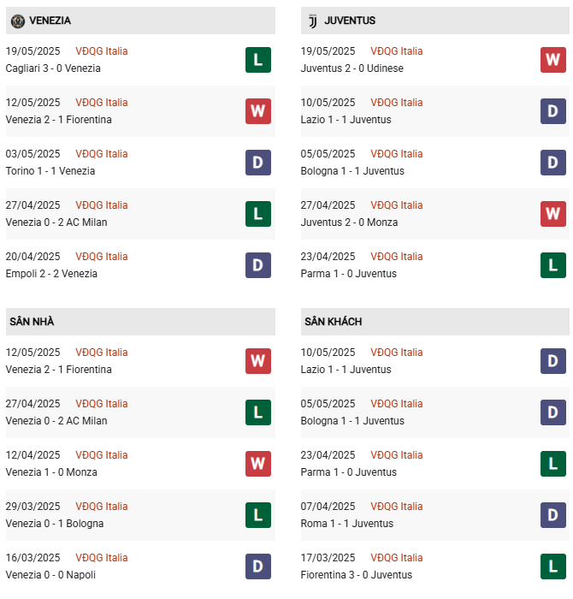573x599 pixels.
Task: Open the VĐQG Italia link dated 17/03/2025
Action: [x=396, y=558]
